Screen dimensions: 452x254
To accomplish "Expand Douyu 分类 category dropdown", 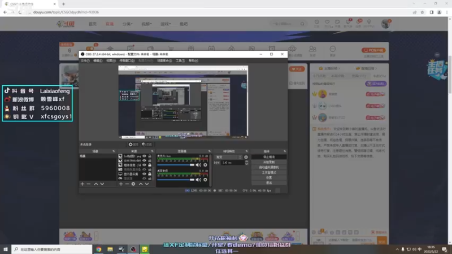I will (x=128, y=24).
